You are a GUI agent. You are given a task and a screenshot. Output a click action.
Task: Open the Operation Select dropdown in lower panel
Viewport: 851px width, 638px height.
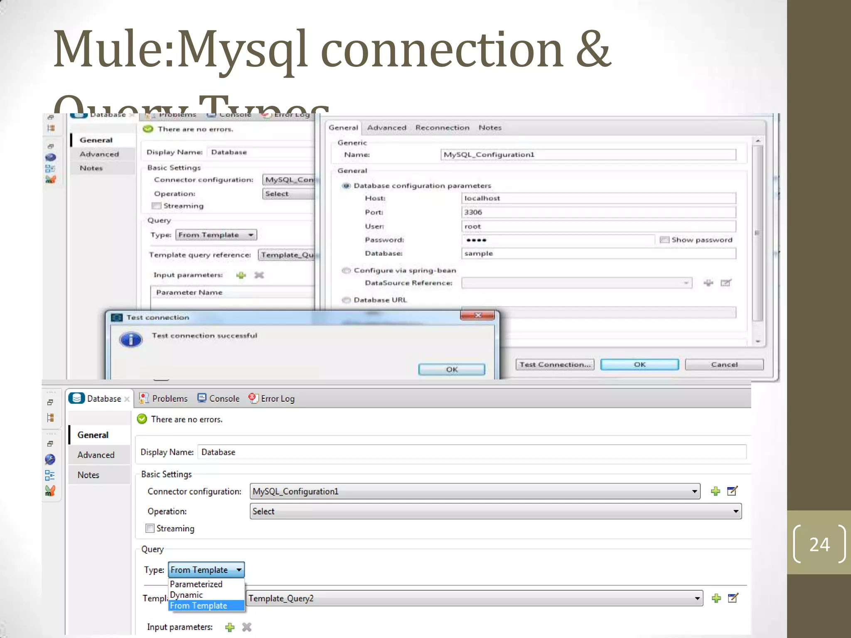pyautogui.click(x=736, y=511)
